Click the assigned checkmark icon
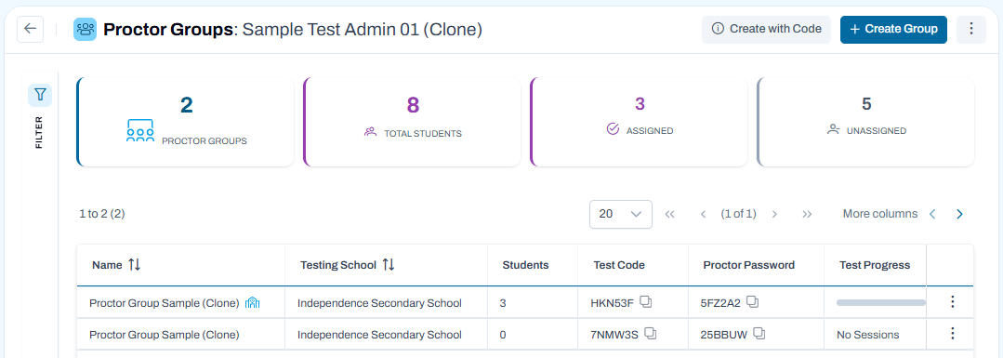Viewport: 1003px width, 358px height. pos(613,129)
